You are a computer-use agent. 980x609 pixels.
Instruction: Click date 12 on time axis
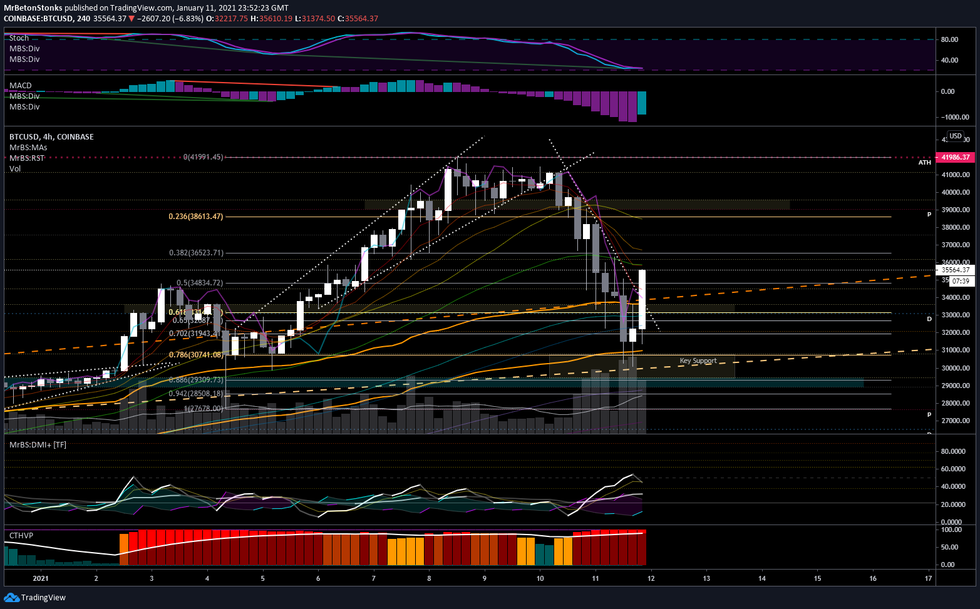[x=651, y=578]
